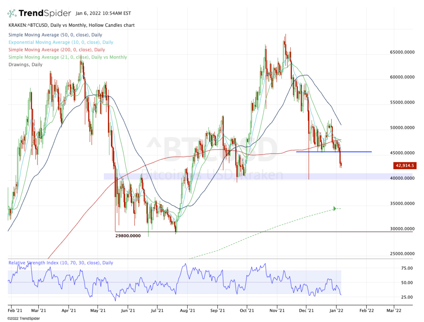Click the chart timestamp Jan 6, 2022
This screenshot has width=424, height=322.
pos(103,13)
